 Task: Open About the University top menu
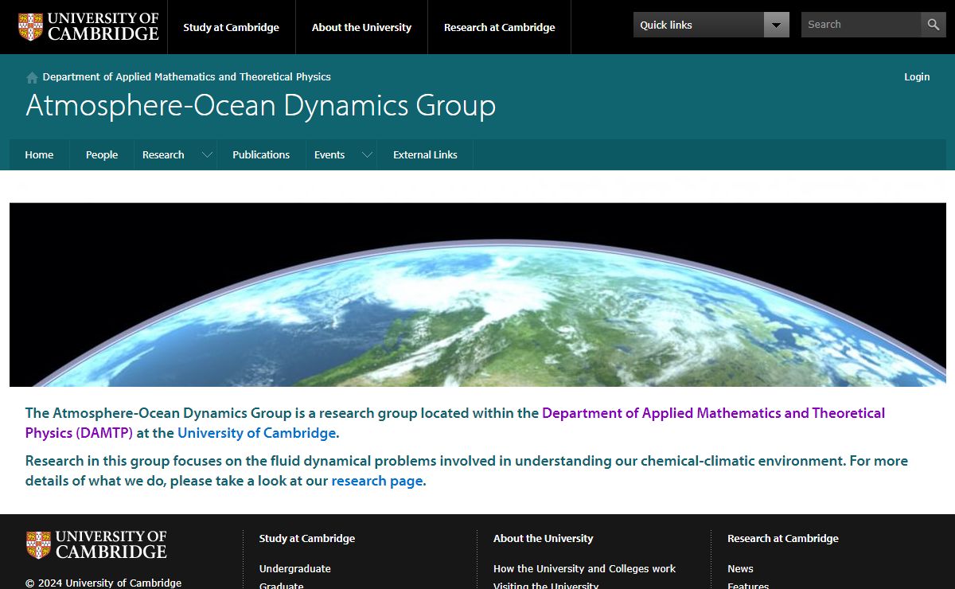[361, 27]
